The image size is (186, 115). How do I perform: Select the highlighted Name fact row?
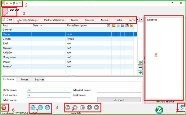point(69,34)
